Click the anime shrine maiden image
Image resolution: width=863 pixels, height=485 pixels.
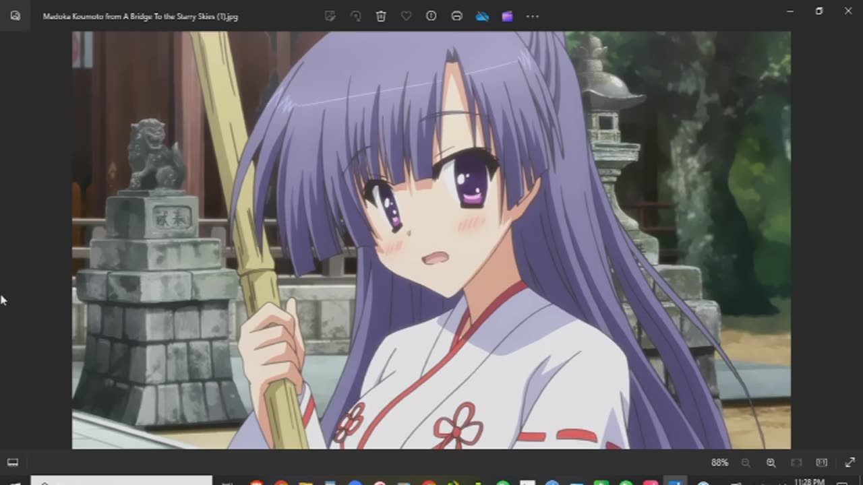[431, 240]
